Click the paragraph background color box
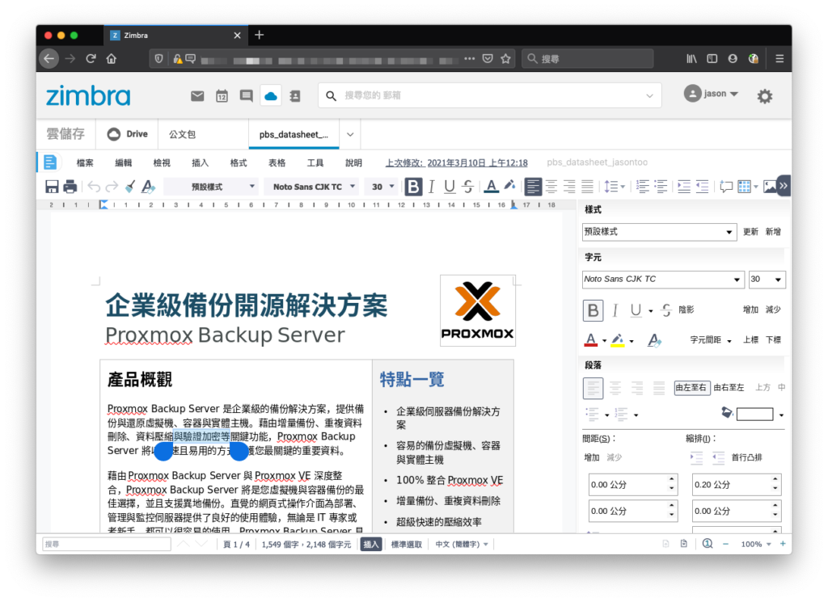 [754, 415]
